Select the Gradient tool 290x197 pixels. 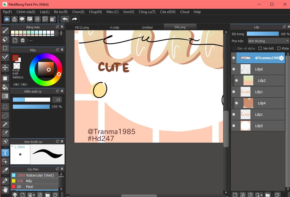[x=5, y=96]
